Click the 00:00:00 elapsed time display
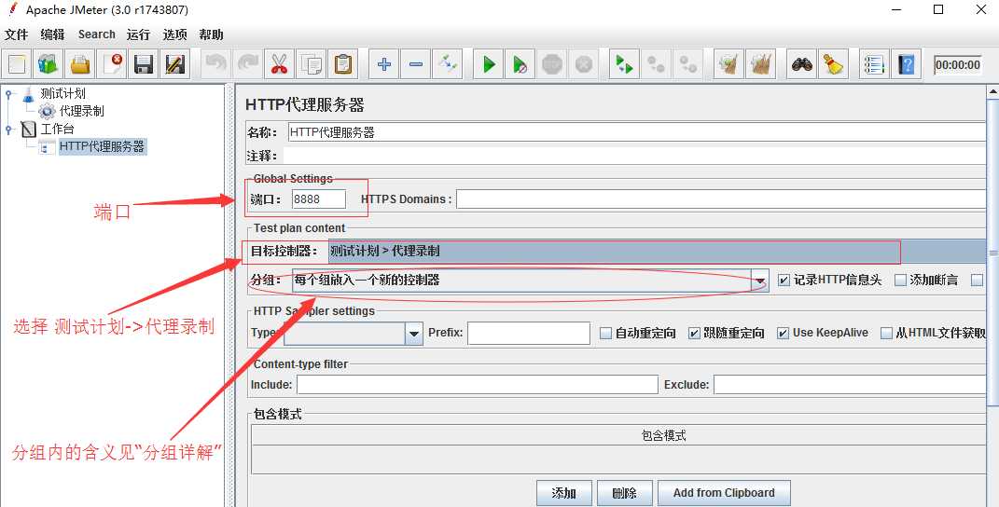999x507 pixels. click(x=958, y=65)
